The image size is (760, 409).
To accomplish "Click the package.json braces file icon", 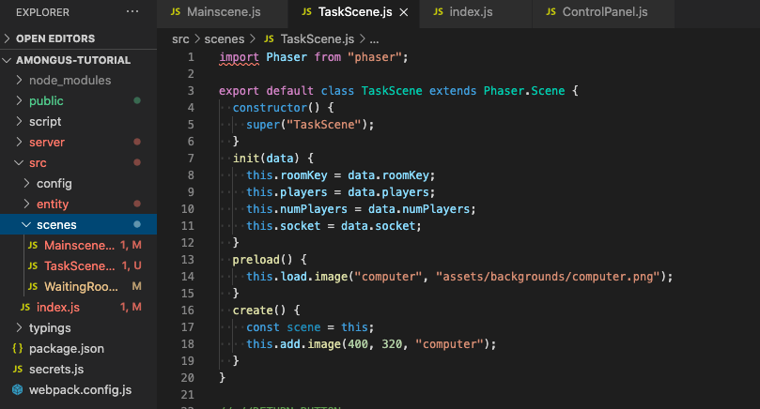I will (x=18, y=348).
